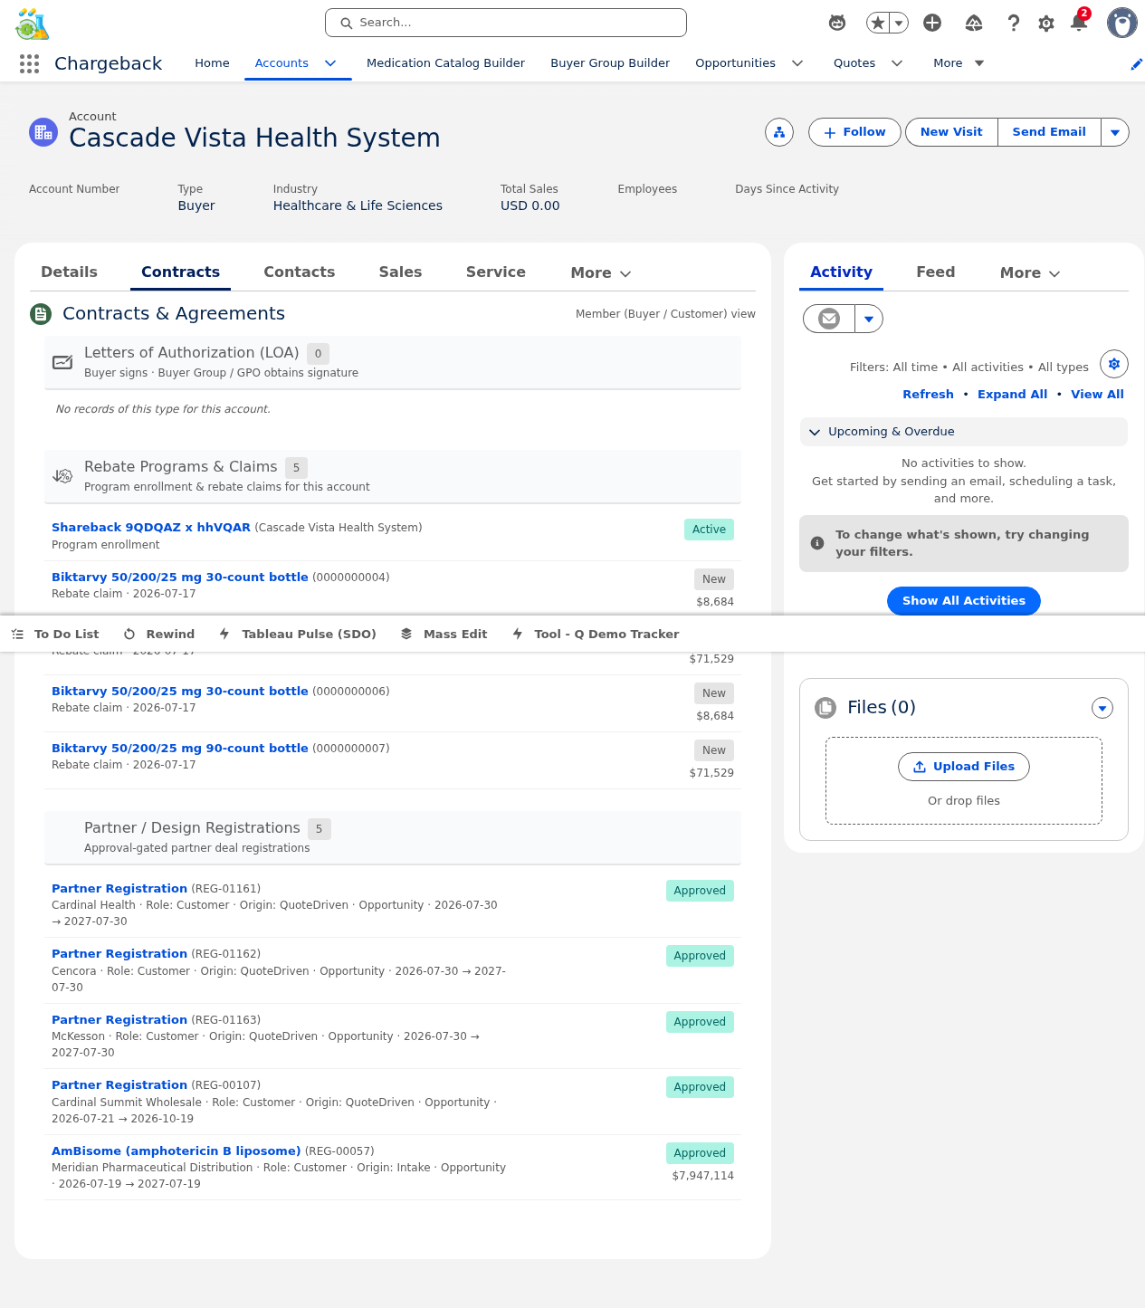Expand the Accounts nav dropdown chevron

(330, 63)
